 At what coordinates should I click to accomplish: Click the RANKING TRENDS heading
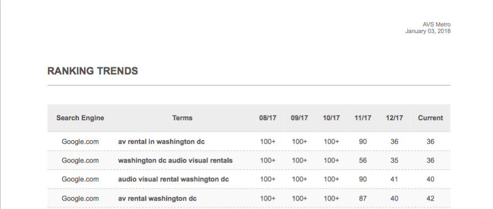(93, 71)
